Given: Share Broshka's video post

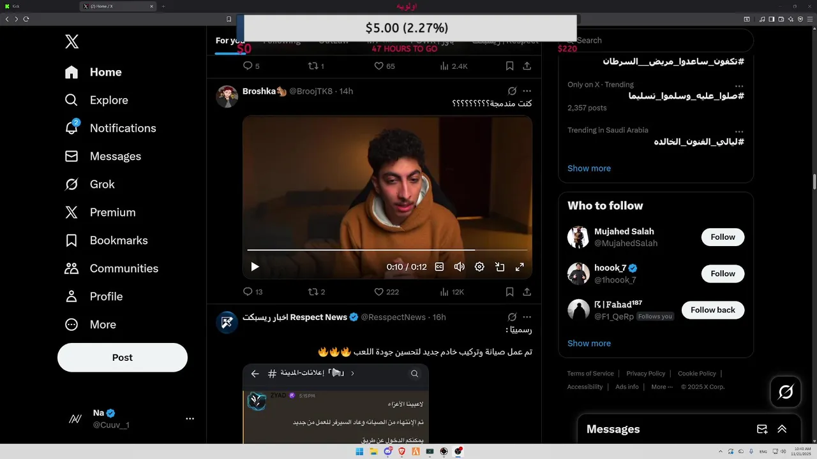Looking at the screenshot, I should (x=527, y=292).
